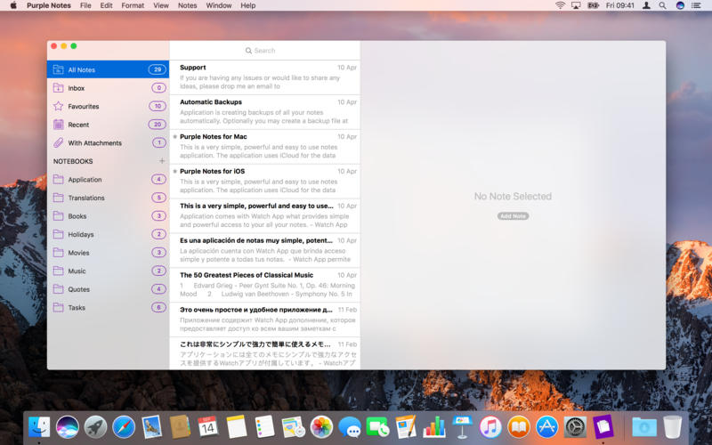Open the Music notebook

click(x=108, y=271)
